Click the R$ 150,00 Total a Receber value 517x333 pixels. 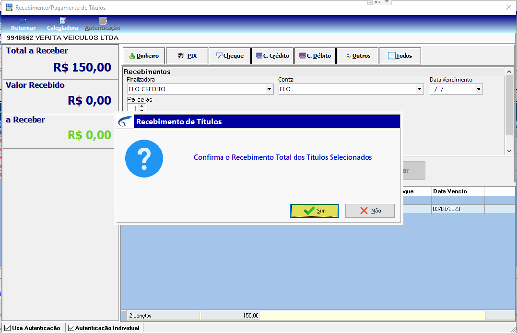pyautogui.click(x=82, y=67)
